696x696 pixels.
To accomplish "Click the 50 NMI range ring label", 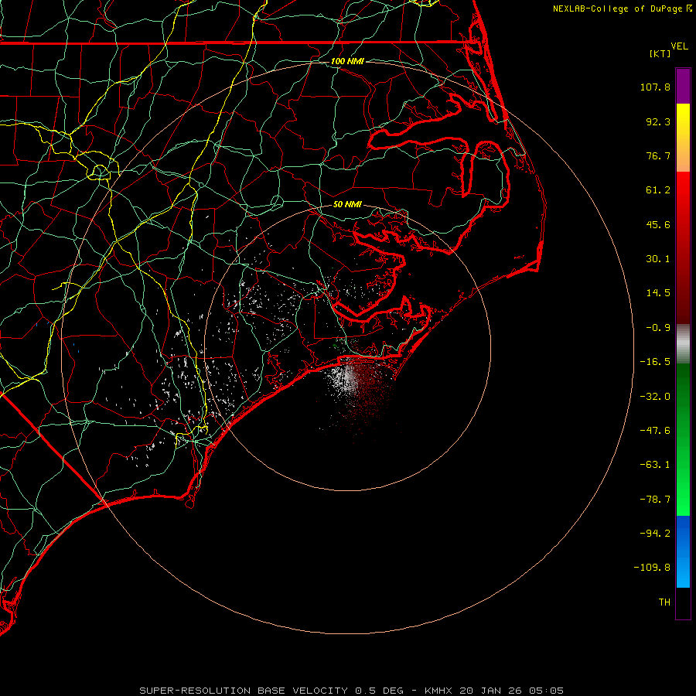I will 347,204.
